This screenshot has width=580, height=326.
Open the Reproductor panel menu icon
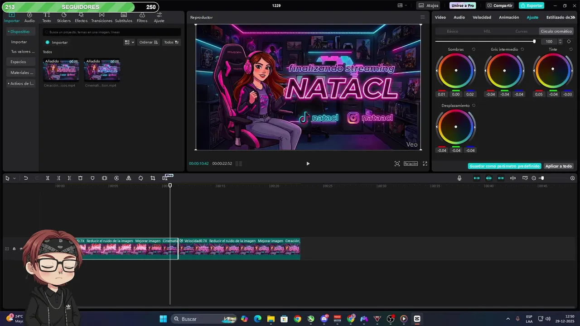coord(422,17)
